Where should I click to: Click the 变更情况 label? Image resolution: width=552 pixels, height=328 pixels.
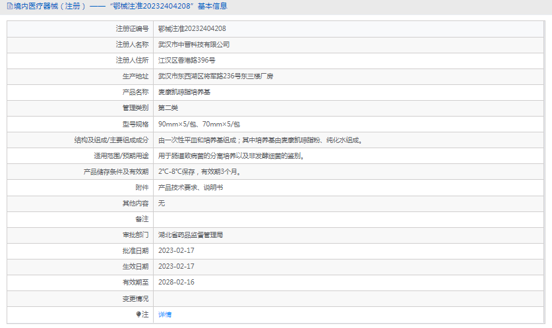(135, 299)
